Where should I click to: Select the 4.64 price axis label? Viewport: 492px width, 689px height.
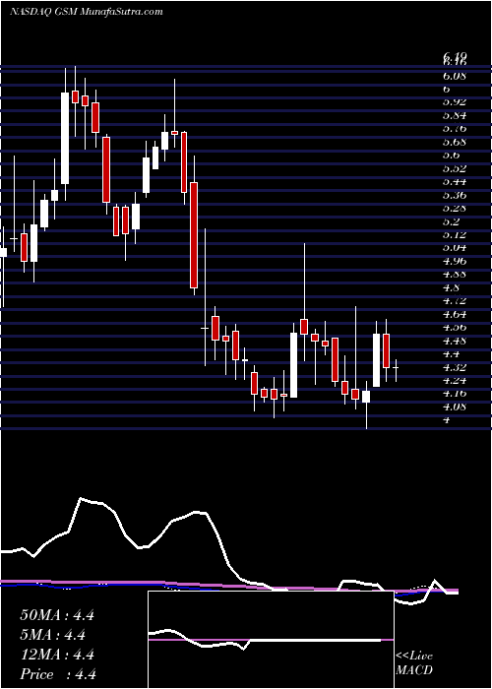tap(455, 314)
